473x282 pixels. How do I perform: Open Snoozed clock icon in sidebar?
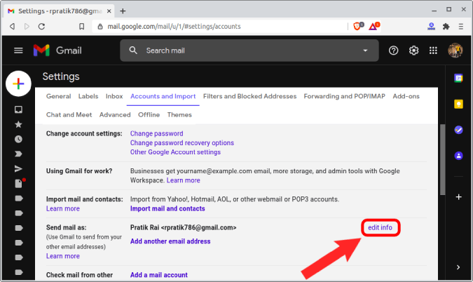(x=18, y=139)
